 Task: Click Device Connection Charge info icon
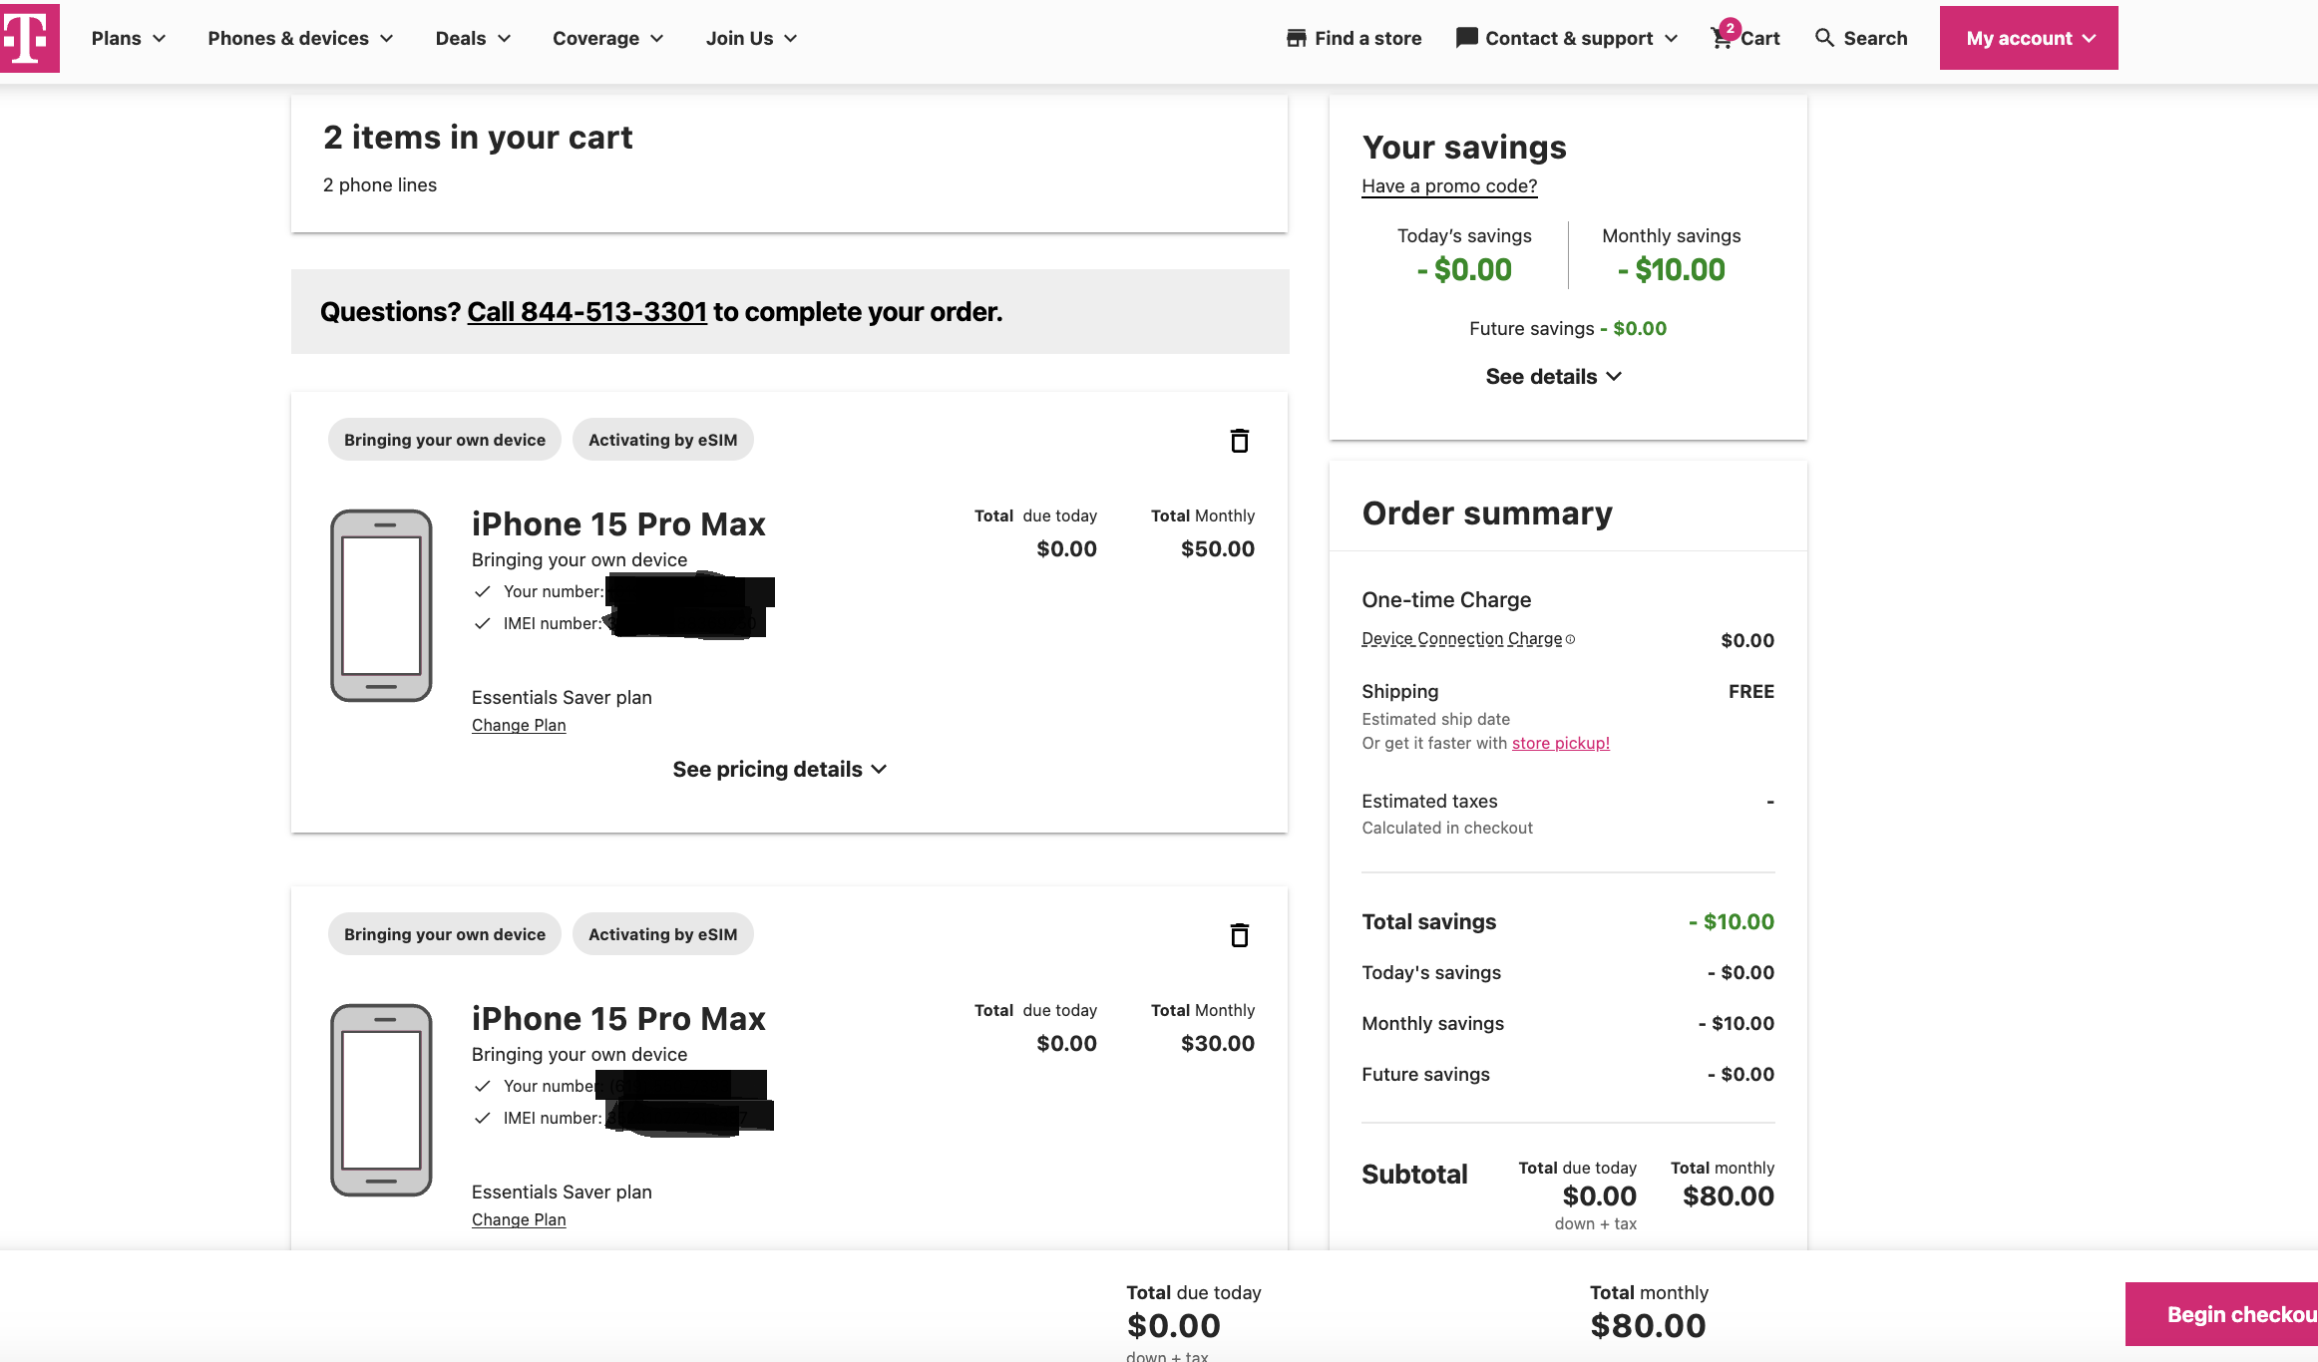[x=1571, y=639]
